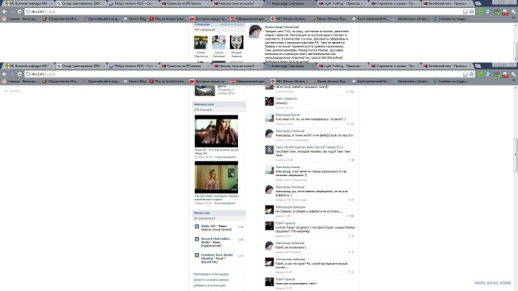Image resolution: width=518 pixels, height=291 pixels.
Task: Play the second audio track Record Club
Action: tap(197, 239)
